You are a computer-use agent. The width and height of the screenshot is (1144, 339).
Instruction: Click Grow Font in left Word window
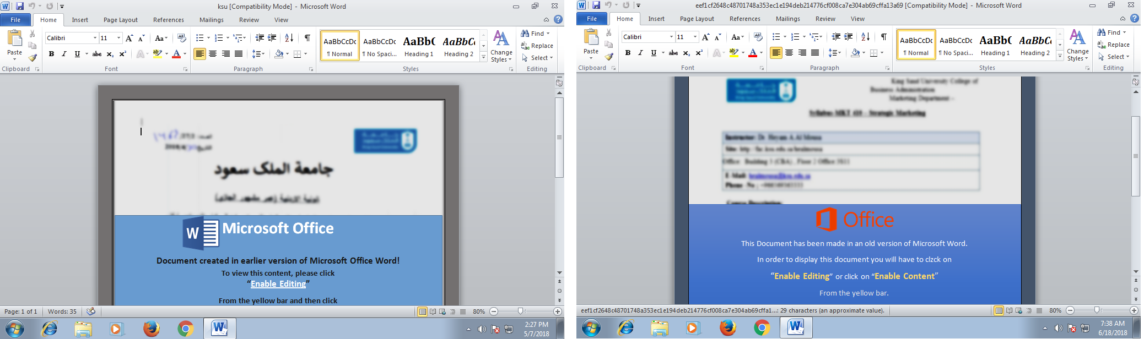[x=129, y=38]
